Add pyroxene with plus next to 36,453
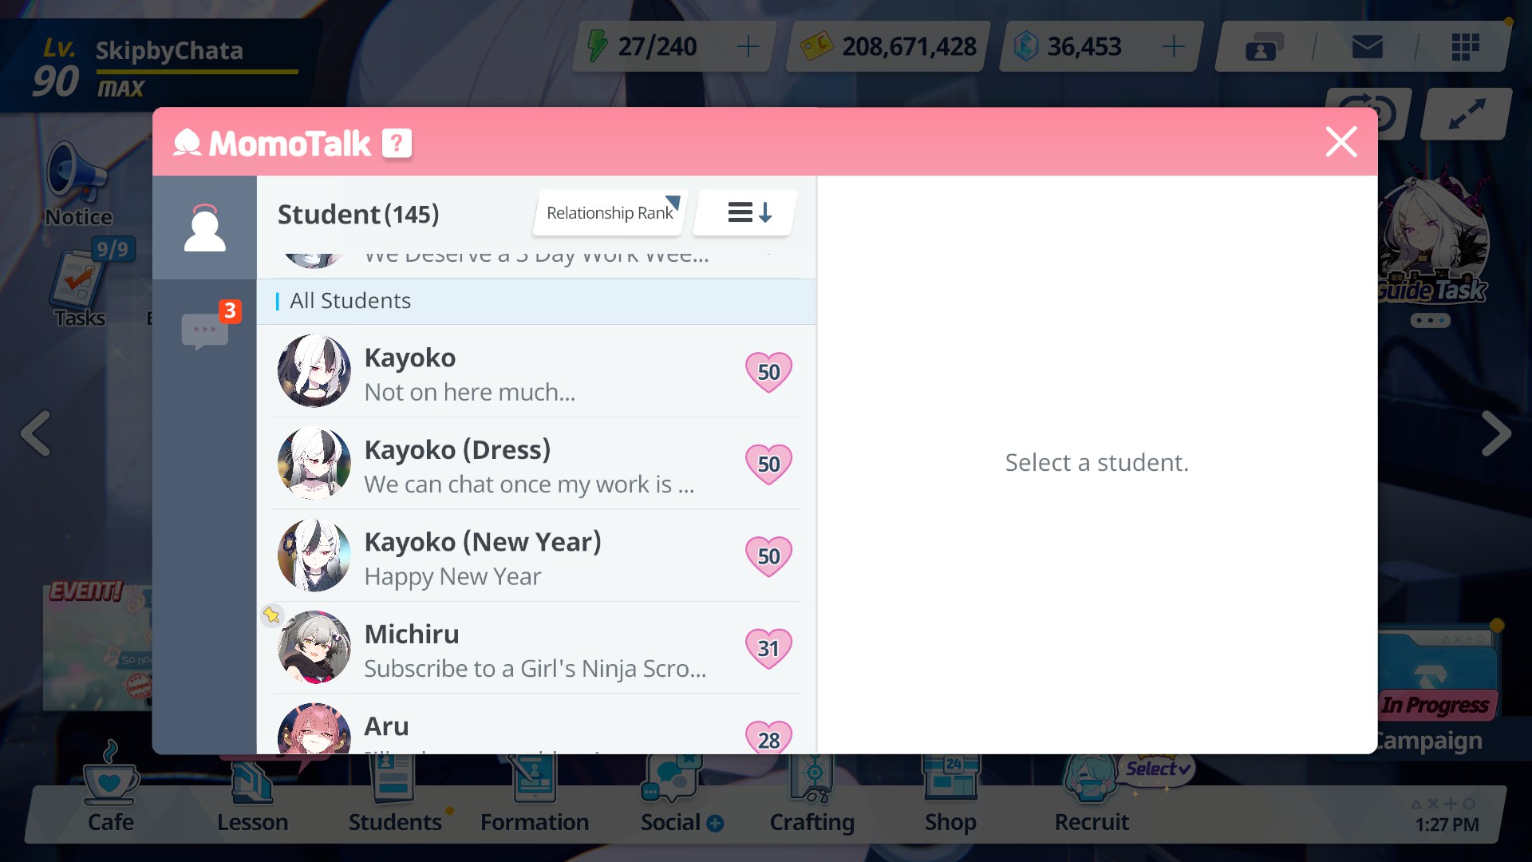 1173,47
